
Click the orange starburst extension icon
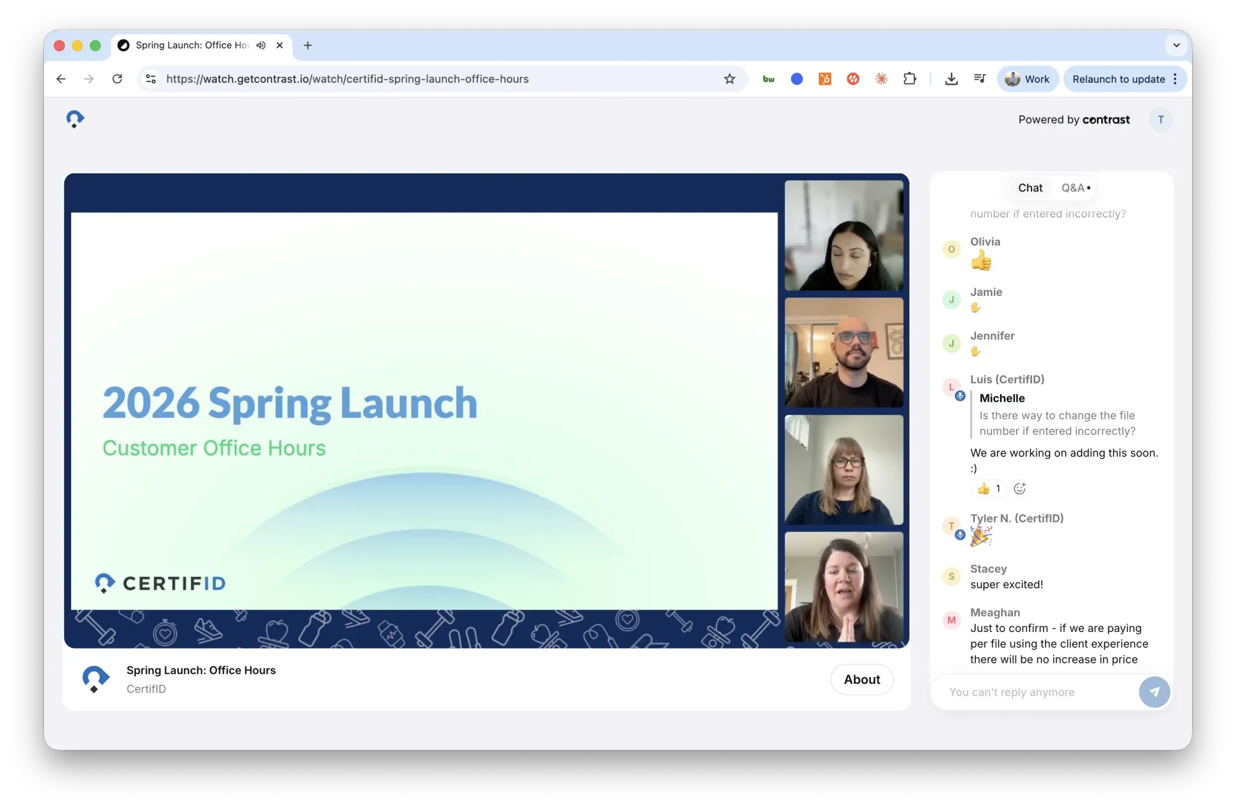tap(881, 79)
